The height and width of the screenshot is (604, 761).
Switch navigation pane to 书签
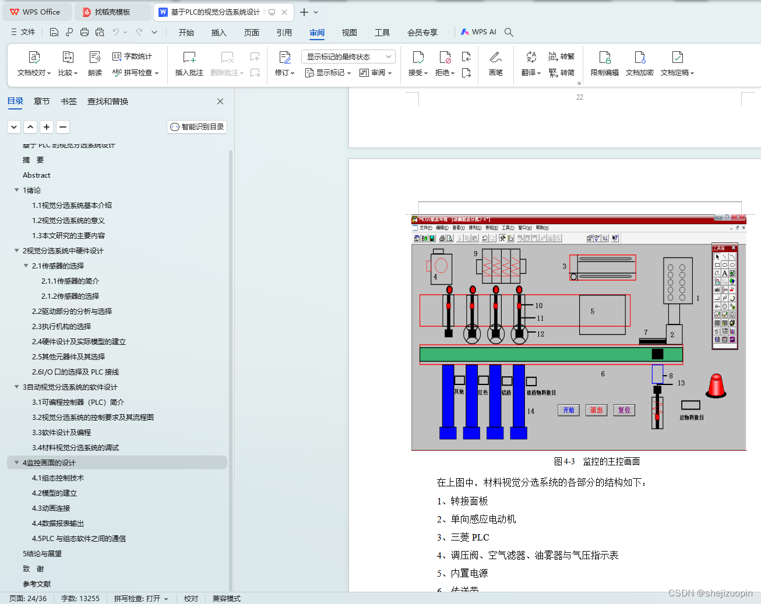69,101
